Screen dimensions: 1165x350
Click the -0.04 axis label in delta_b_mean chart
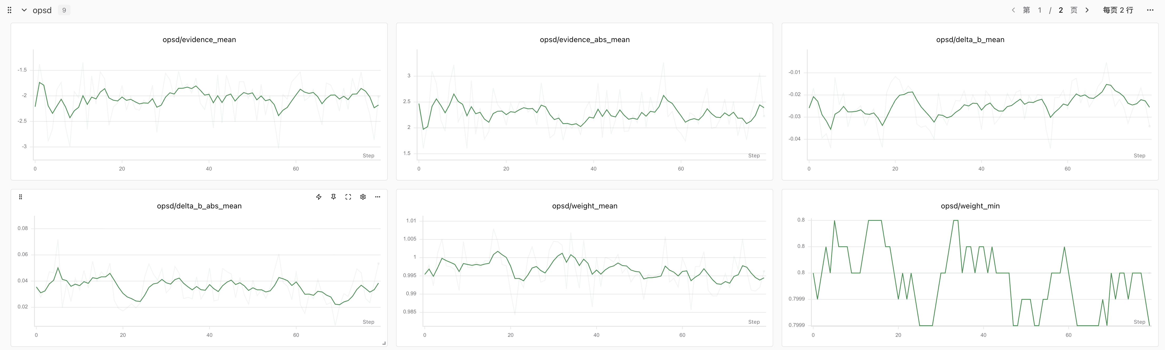tap(794, 139)
